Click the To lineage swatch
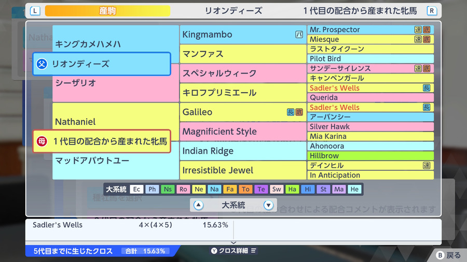This screenshot has width=467, height=262. tap(245, 189)
